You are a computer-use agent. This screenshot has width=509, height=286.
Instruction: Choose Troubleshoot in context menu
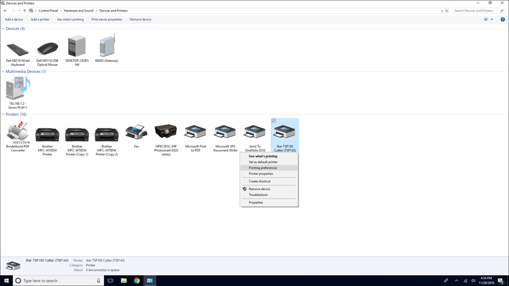tap(258, 195)
